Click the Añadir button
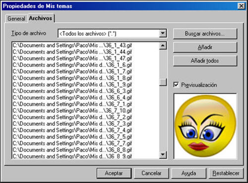Image resolution: width=248 pixels, height=183 pixels. (205, 47)
